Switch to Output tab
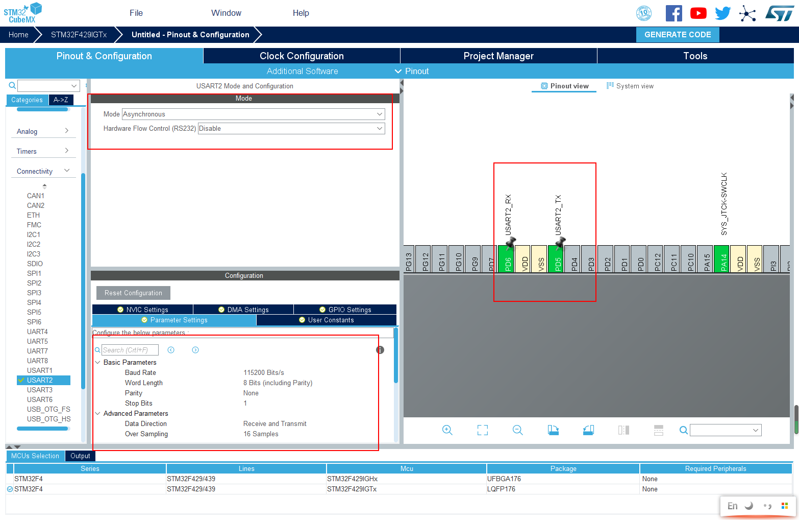The height and width of the screenshot is (520, 799). pos(80,456)
